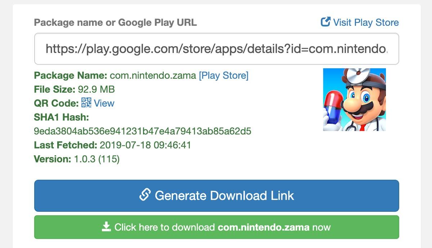432x248 pixels.
Task: Click the "Package name or Google Play URL" label
Action: click(115, 22)
